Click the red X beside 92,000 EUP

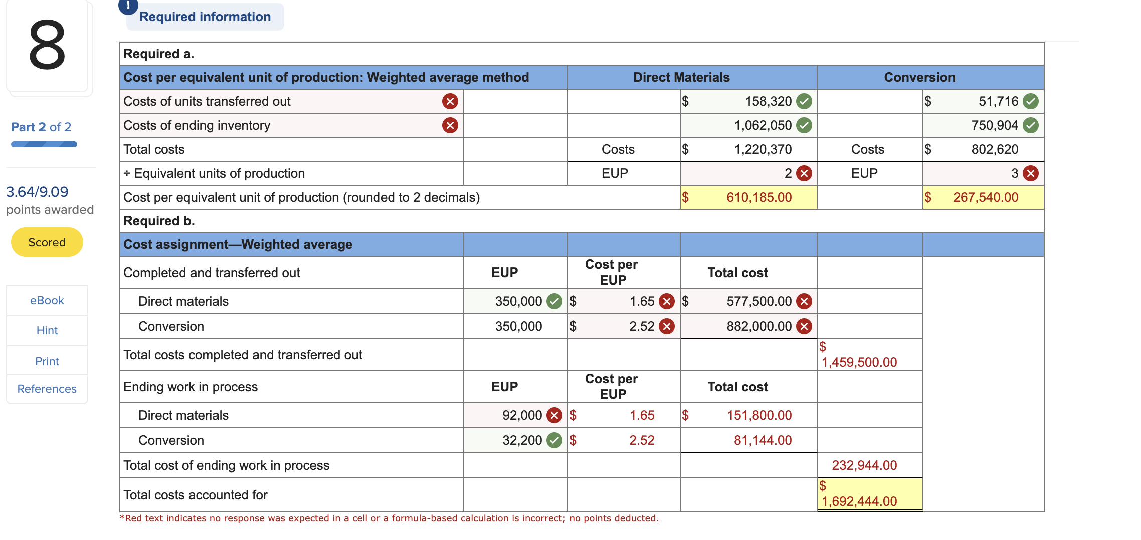[554, 415]
